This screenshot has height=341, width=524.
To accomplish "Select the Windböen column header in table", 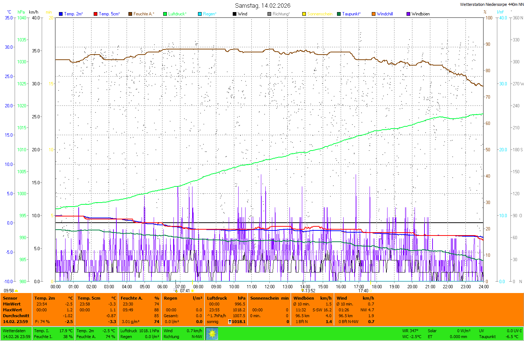I will tap(304, 298).
